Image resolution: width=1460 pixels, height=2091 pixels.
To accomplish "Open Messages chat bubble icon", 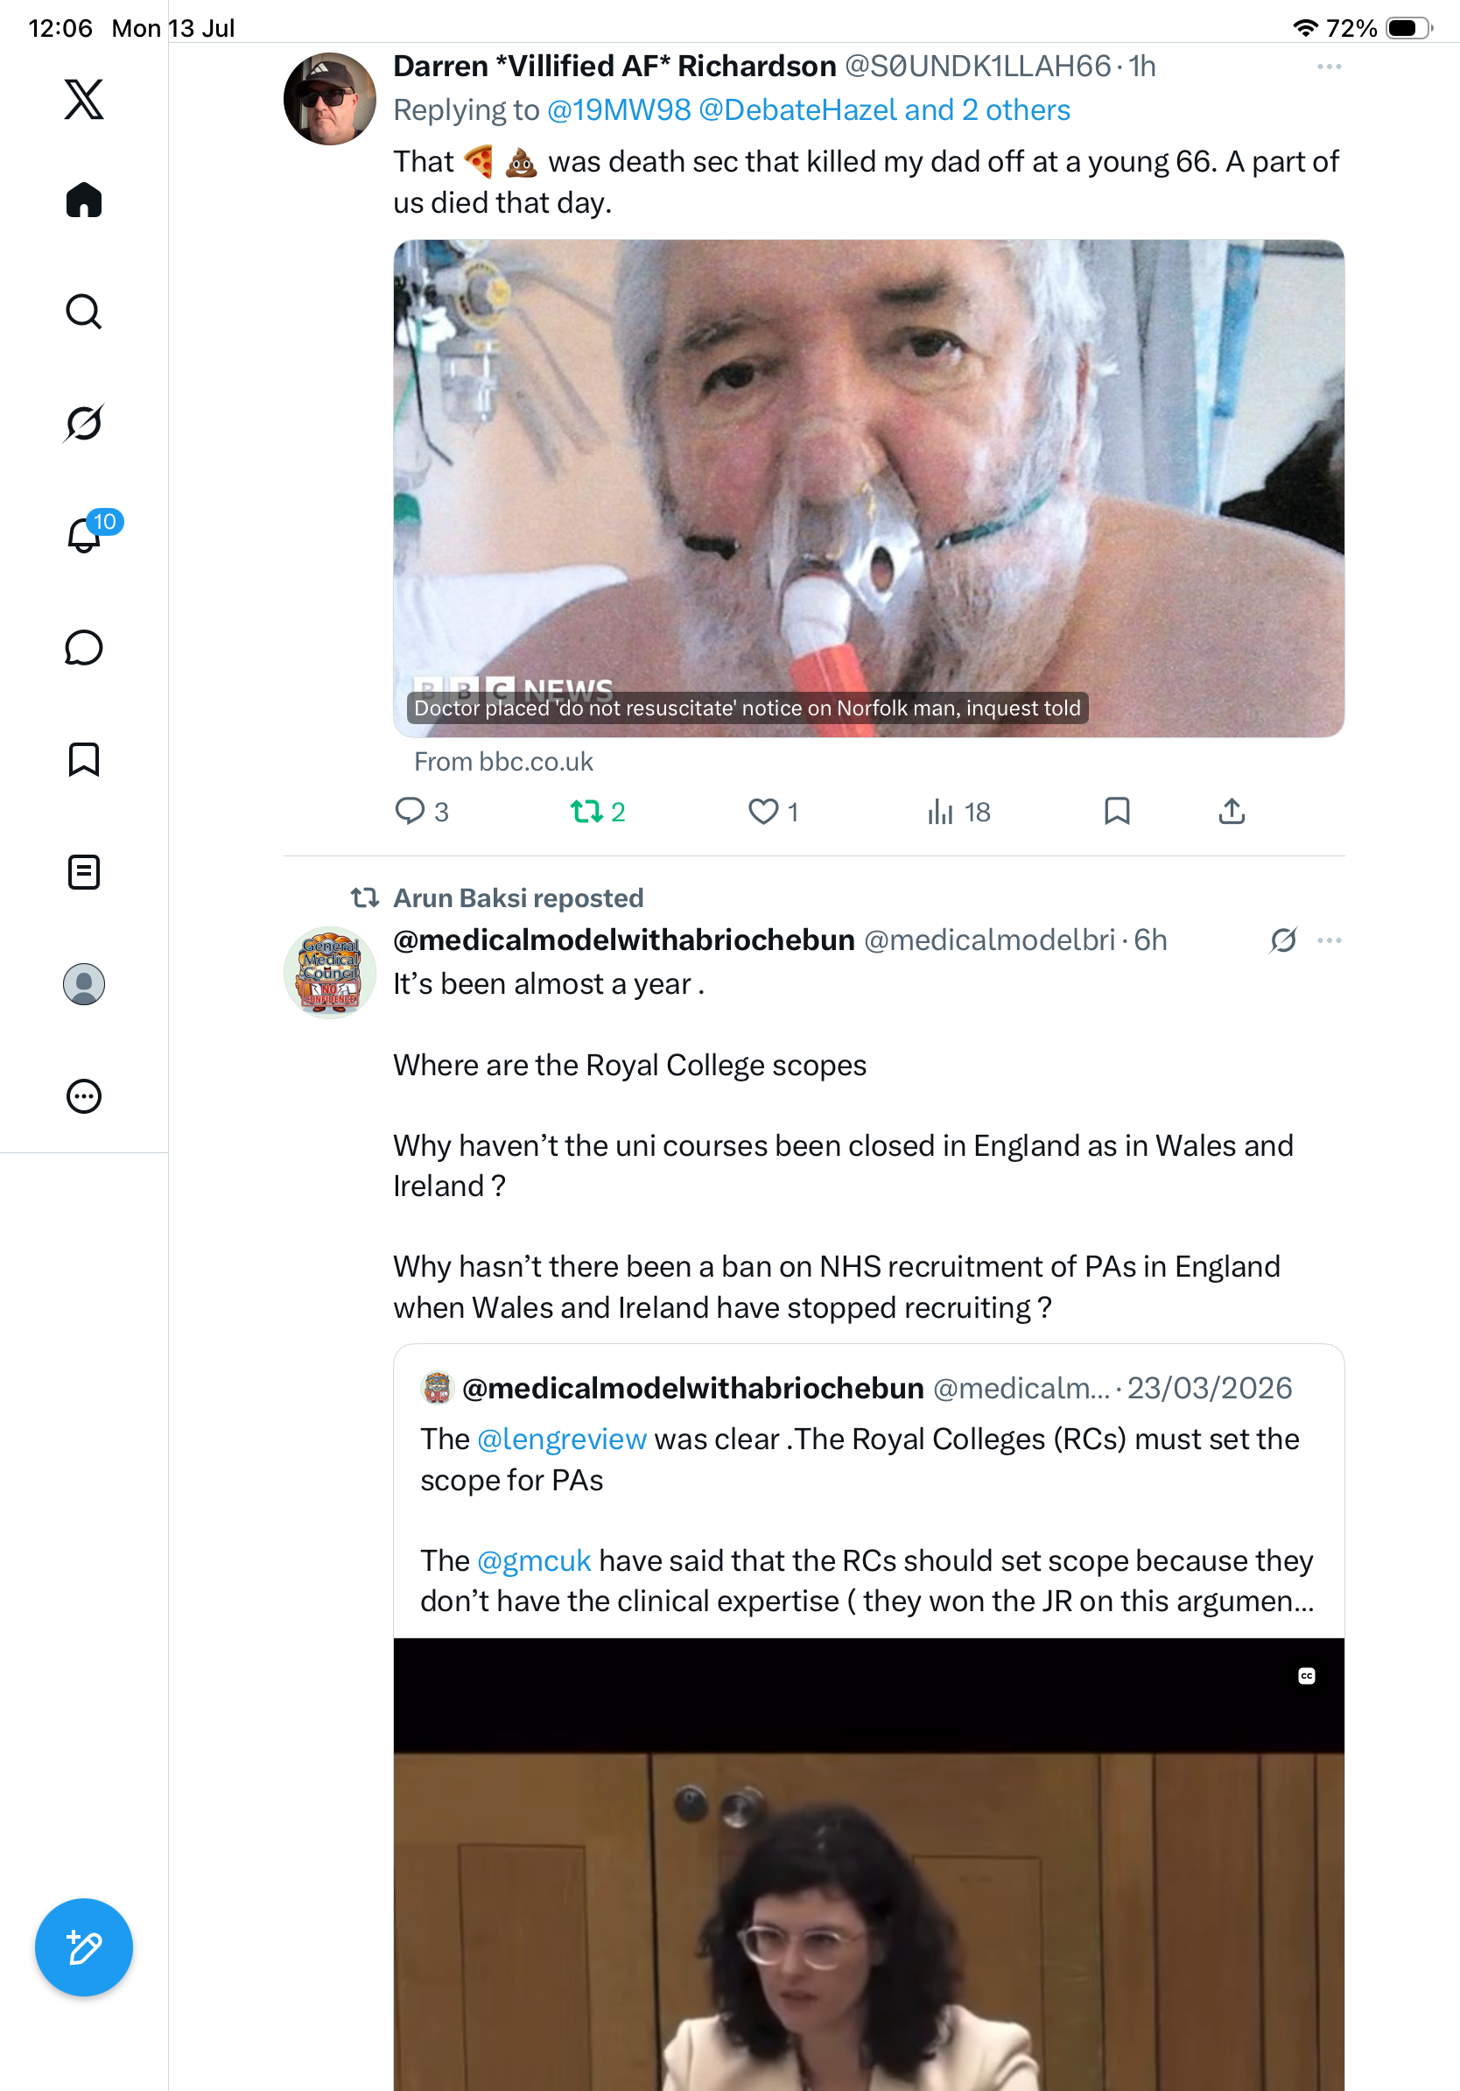I will [x=84, y=647].
